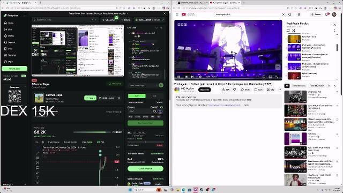Select the text chart drawing tool
The image size is (343, 193).
click(38, 177)
